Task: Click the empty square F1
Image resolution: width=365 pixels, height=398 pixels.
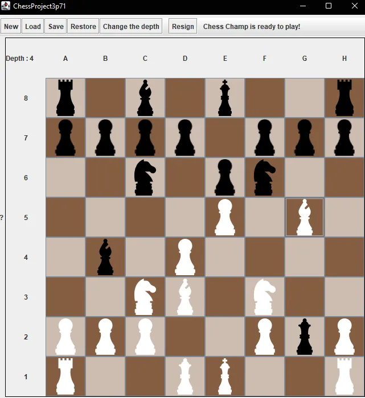Action: [x=265, y=376]
